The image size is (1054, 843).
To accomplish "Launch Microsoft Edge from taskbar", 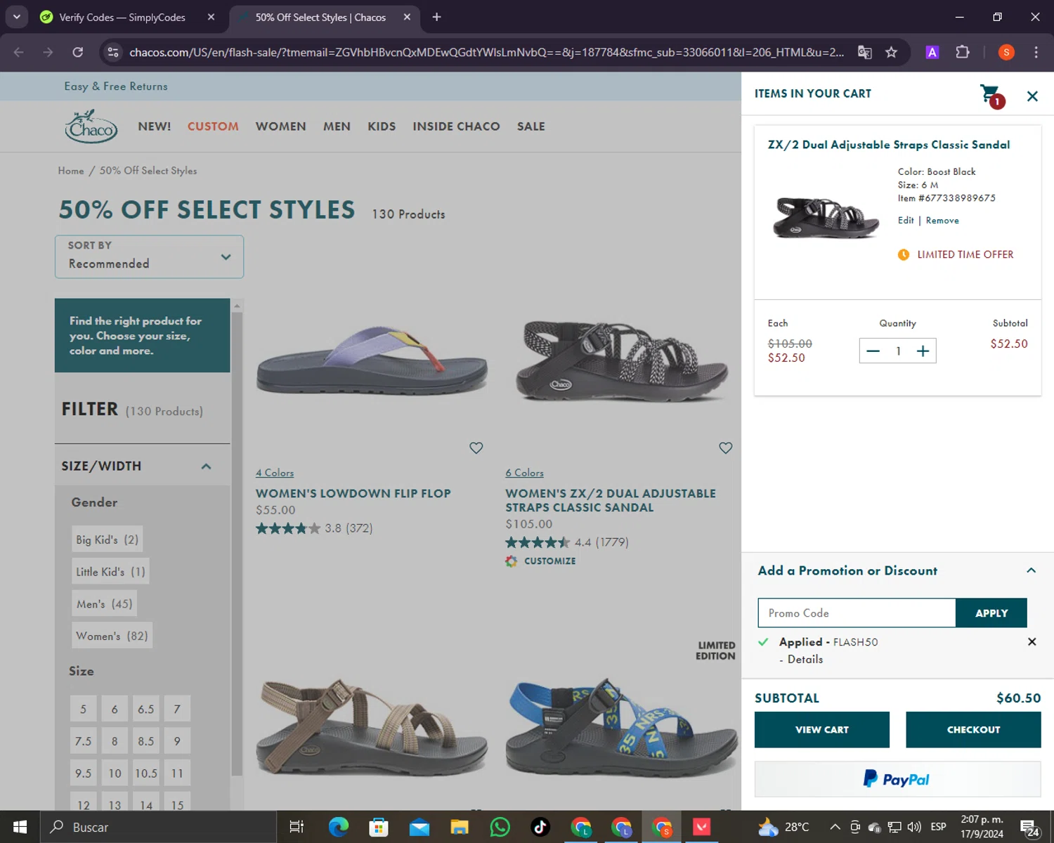I will [339, 827].
